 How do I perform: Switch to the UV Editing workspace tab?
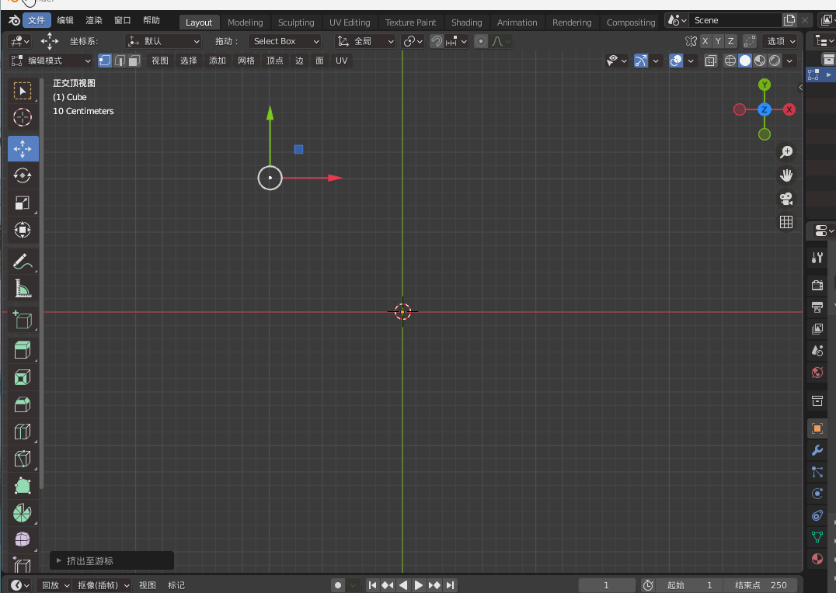tap(350, 23)
